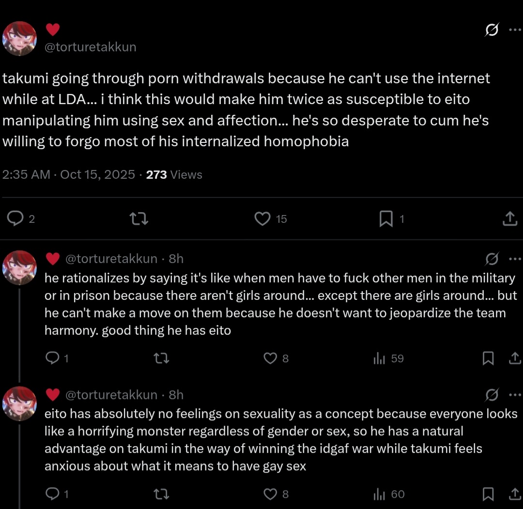523x509 pixels.
Task: Open Grok icon on main post
Action: [491, 30]
